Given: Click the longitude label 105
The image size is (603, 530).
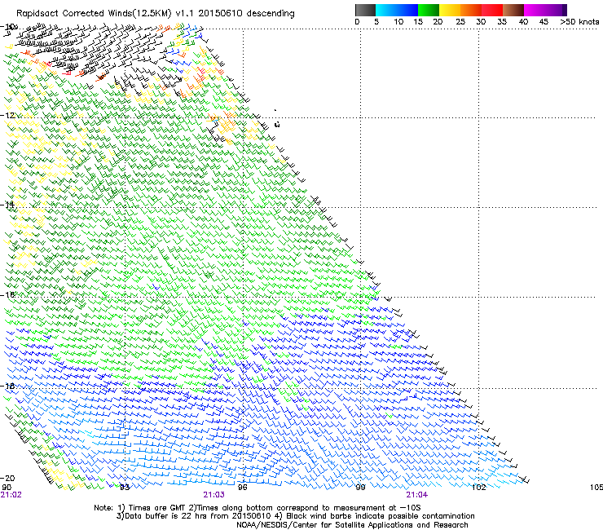Looking at the screenshot, I should point(596,488).
